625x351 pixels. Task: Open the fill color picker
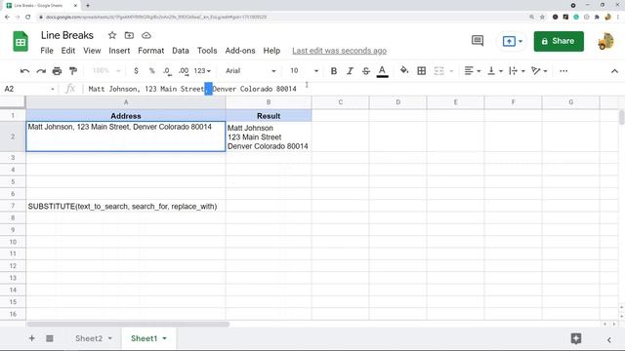tap(404, 71)
